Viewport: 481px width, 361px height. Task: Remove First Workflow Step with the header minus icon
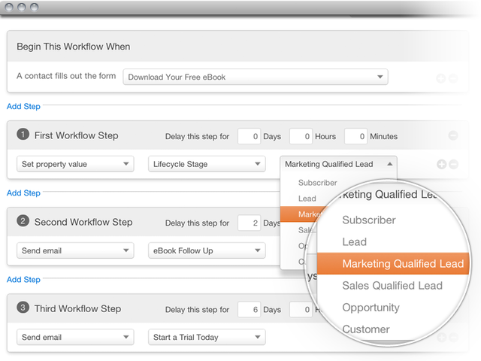tap(453, 136)
